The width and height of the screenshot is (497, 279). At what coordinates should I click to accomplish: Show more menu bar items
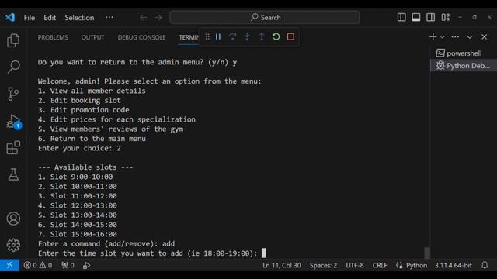[109, 17]
